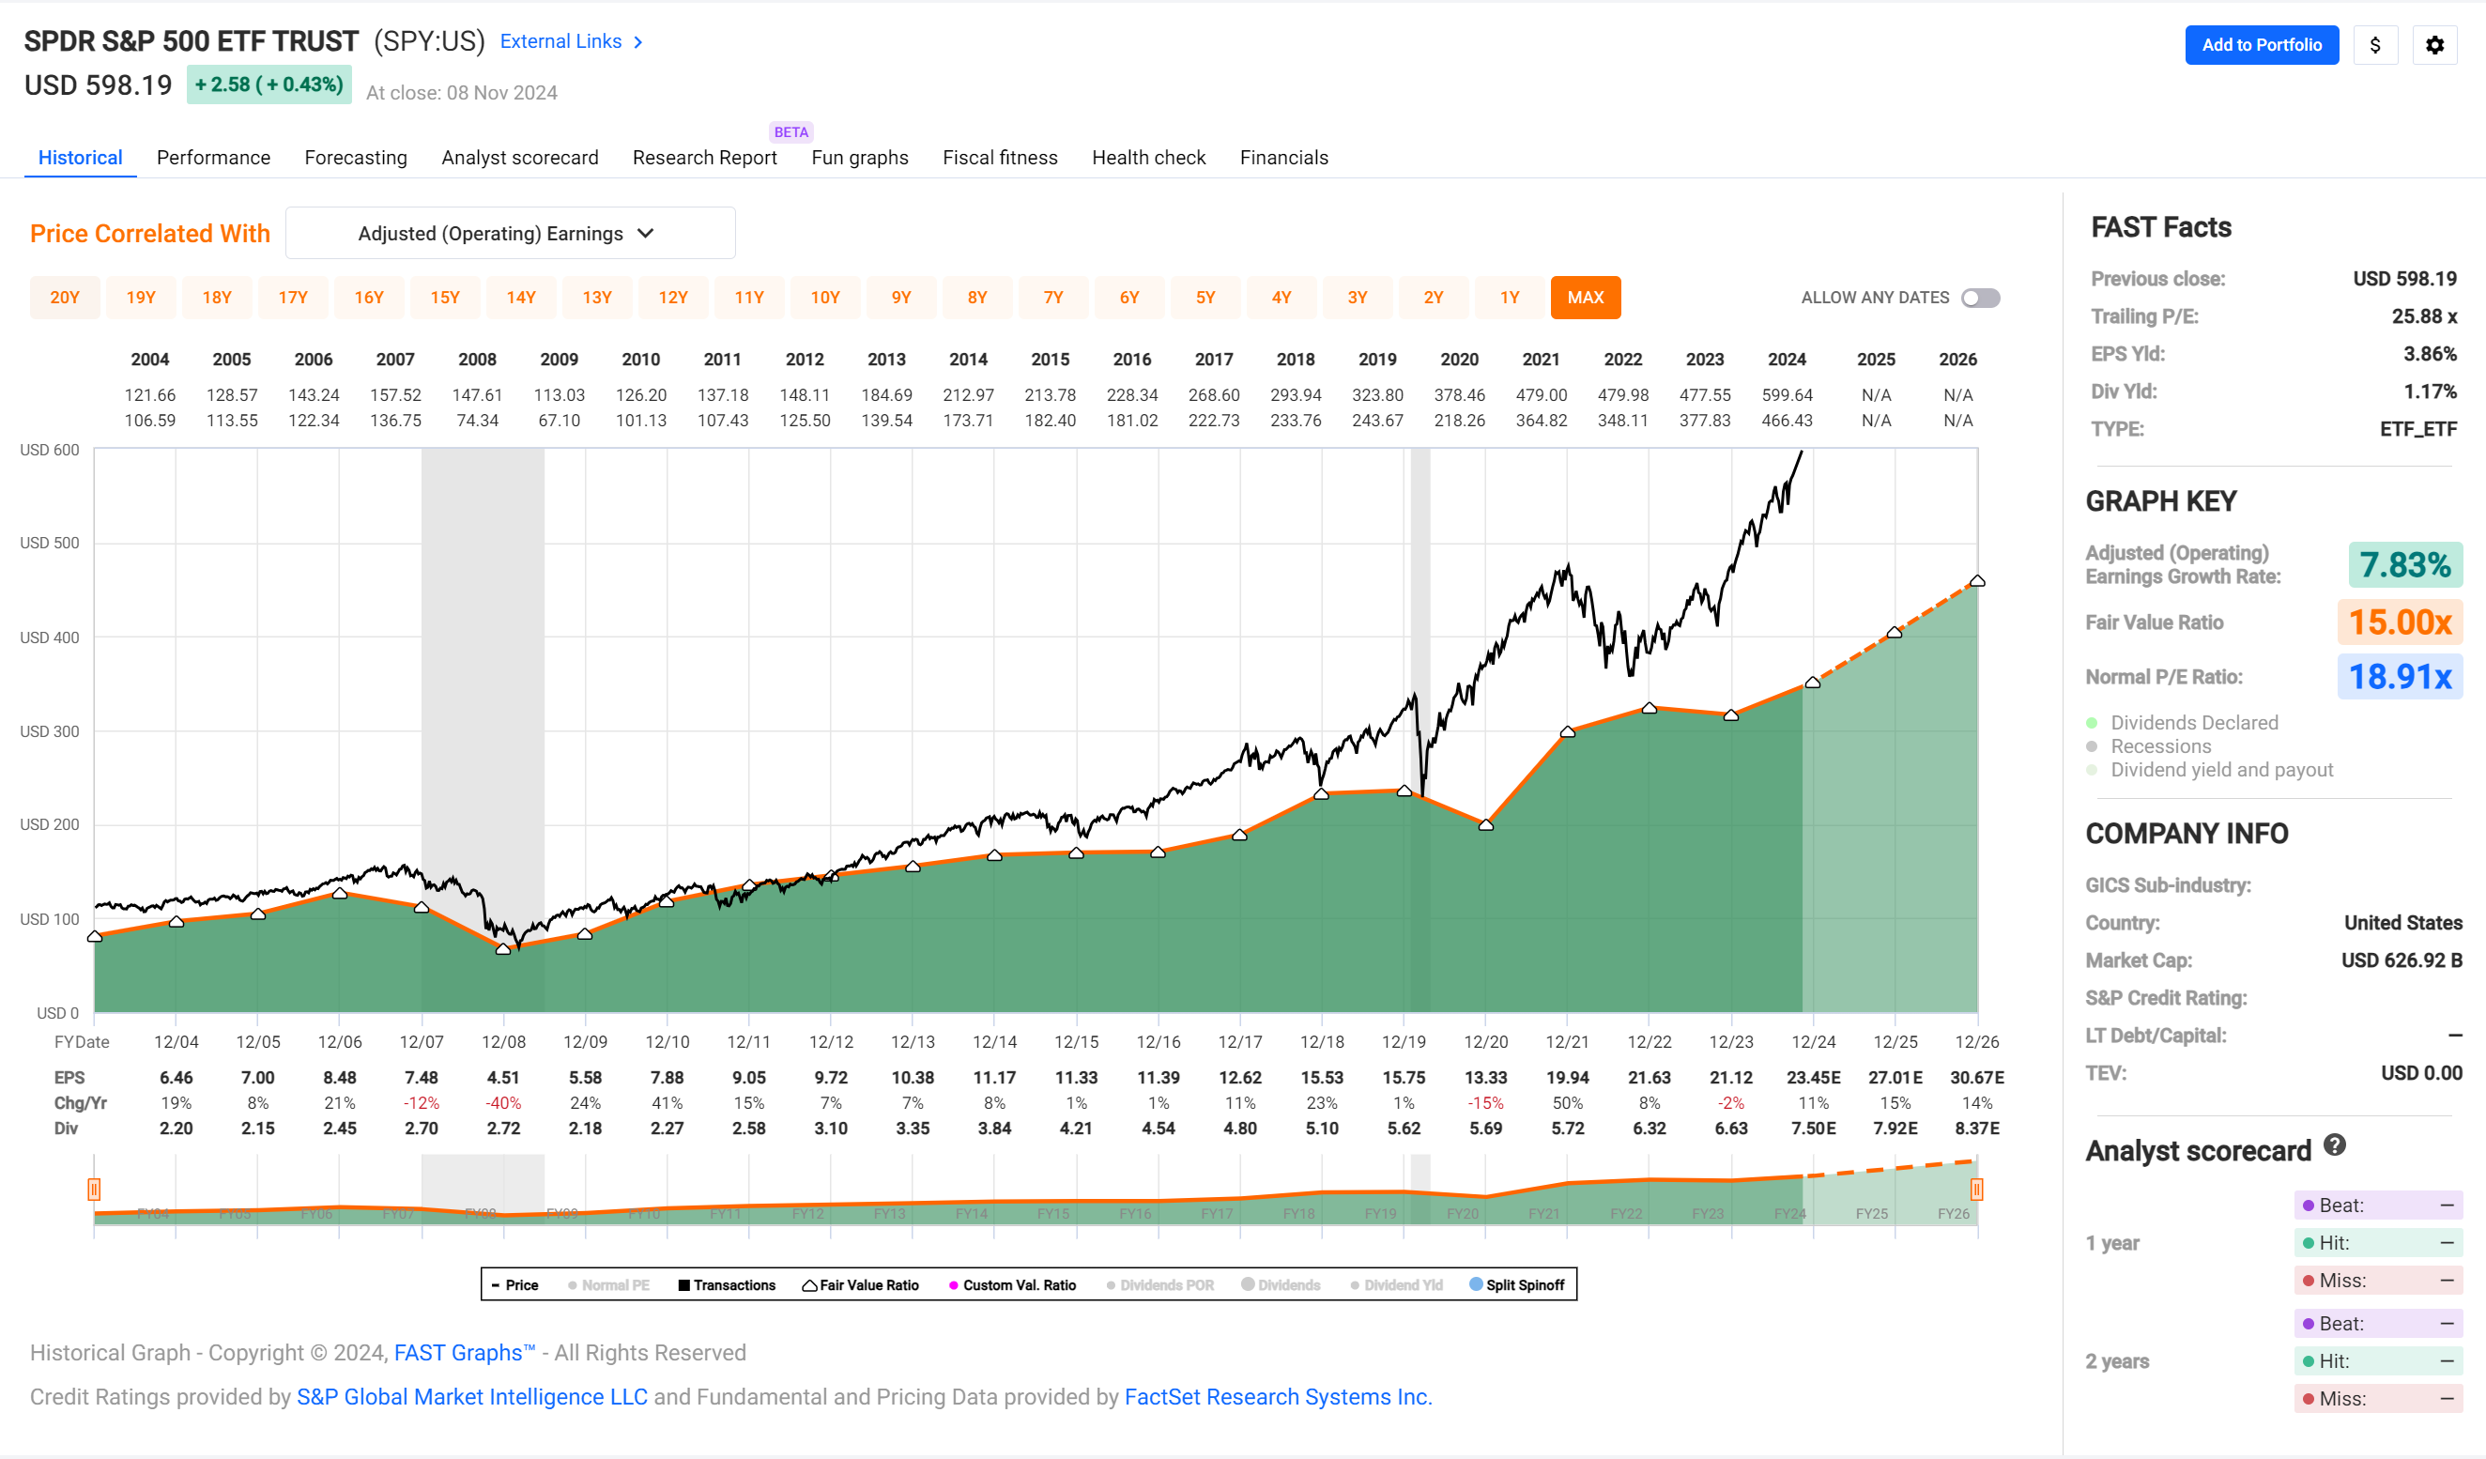
Task: Toggle Recessions graph key option
Action: tap(2149, 746)
